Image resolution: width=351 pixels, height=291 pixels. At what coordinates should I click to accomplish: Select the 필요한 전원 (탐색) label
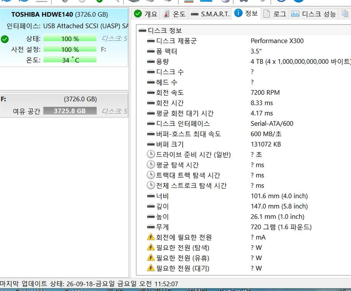pyautogui.click(x=183, y=248)
